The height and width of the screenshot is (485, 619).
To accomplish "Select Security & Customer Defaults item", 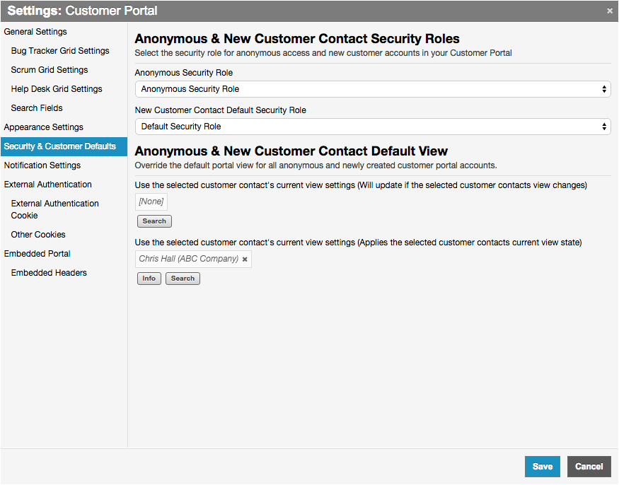I will pos(60,146).
